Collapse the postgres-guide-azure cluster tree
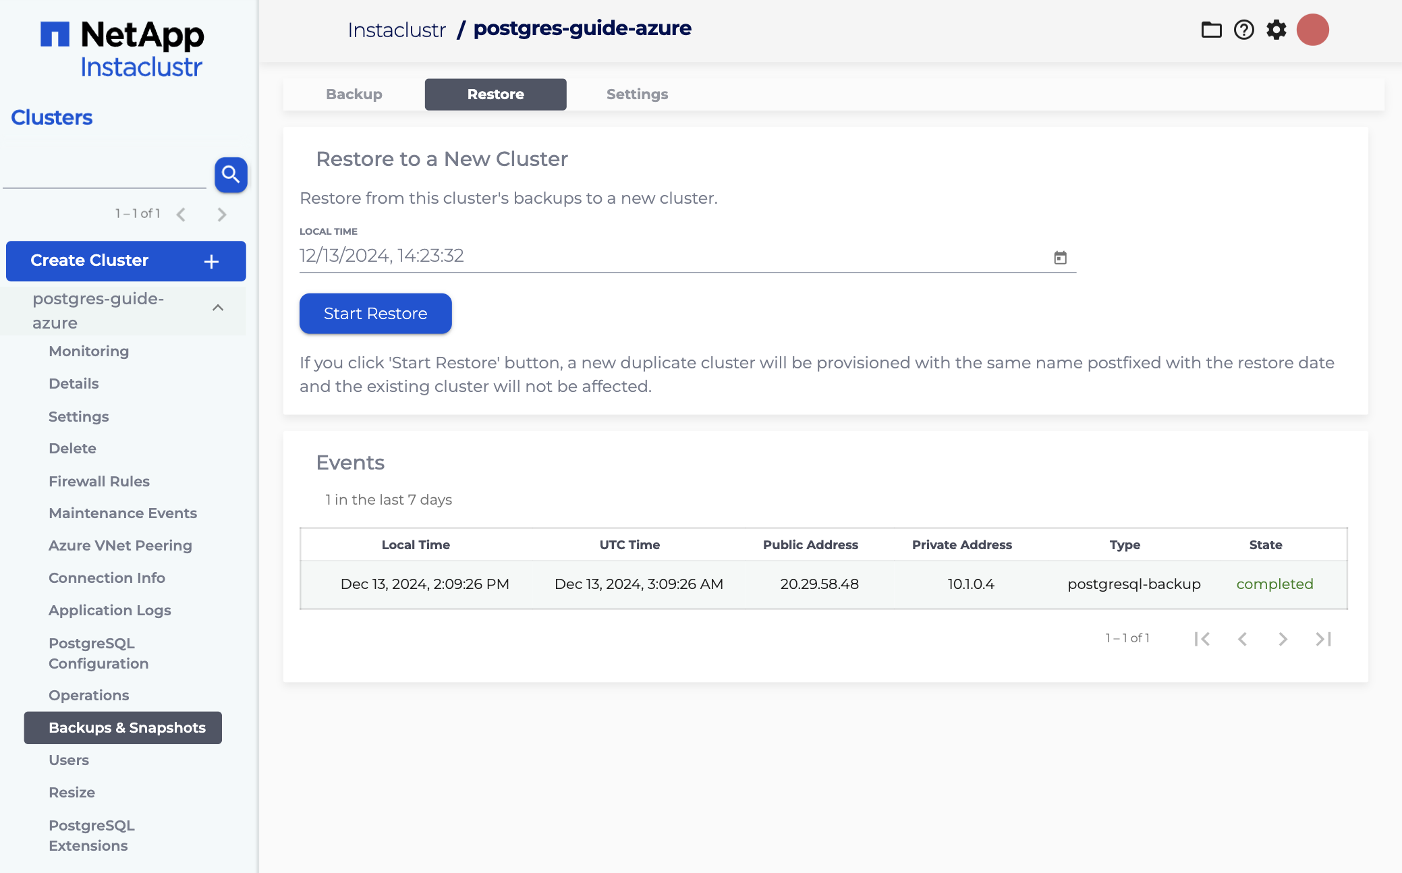This screenshot has width=1402, height=873. (218, 308)
